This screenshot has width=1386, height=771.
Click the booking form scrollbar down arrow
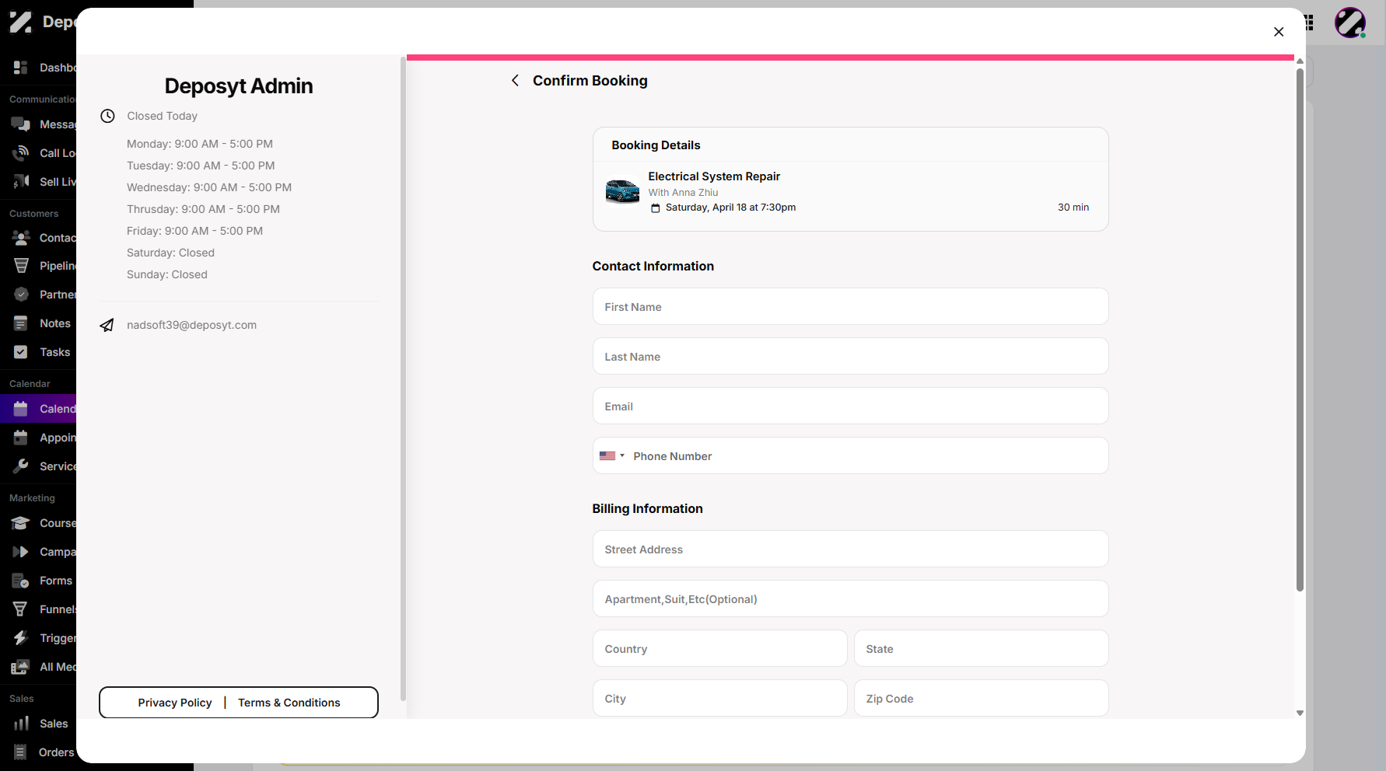pos(1300,713)
